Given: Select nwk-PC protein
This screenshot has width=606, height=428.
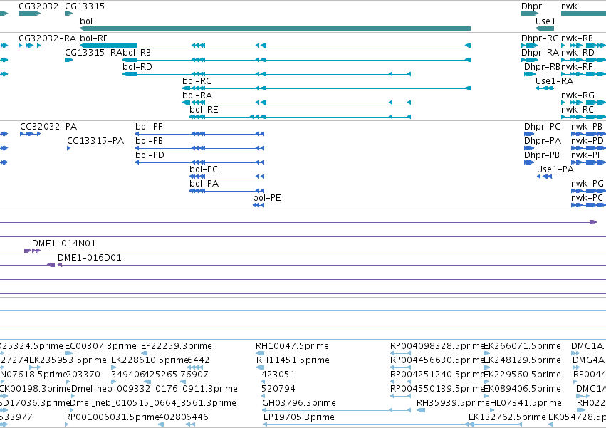Looking at the screenshot, I should [x=589, y=205].
